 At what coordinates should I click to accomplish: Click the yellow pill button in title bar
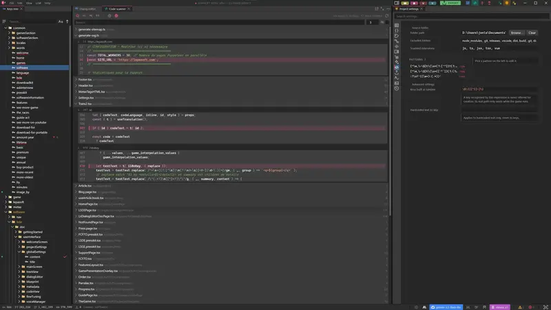(405, 3)
